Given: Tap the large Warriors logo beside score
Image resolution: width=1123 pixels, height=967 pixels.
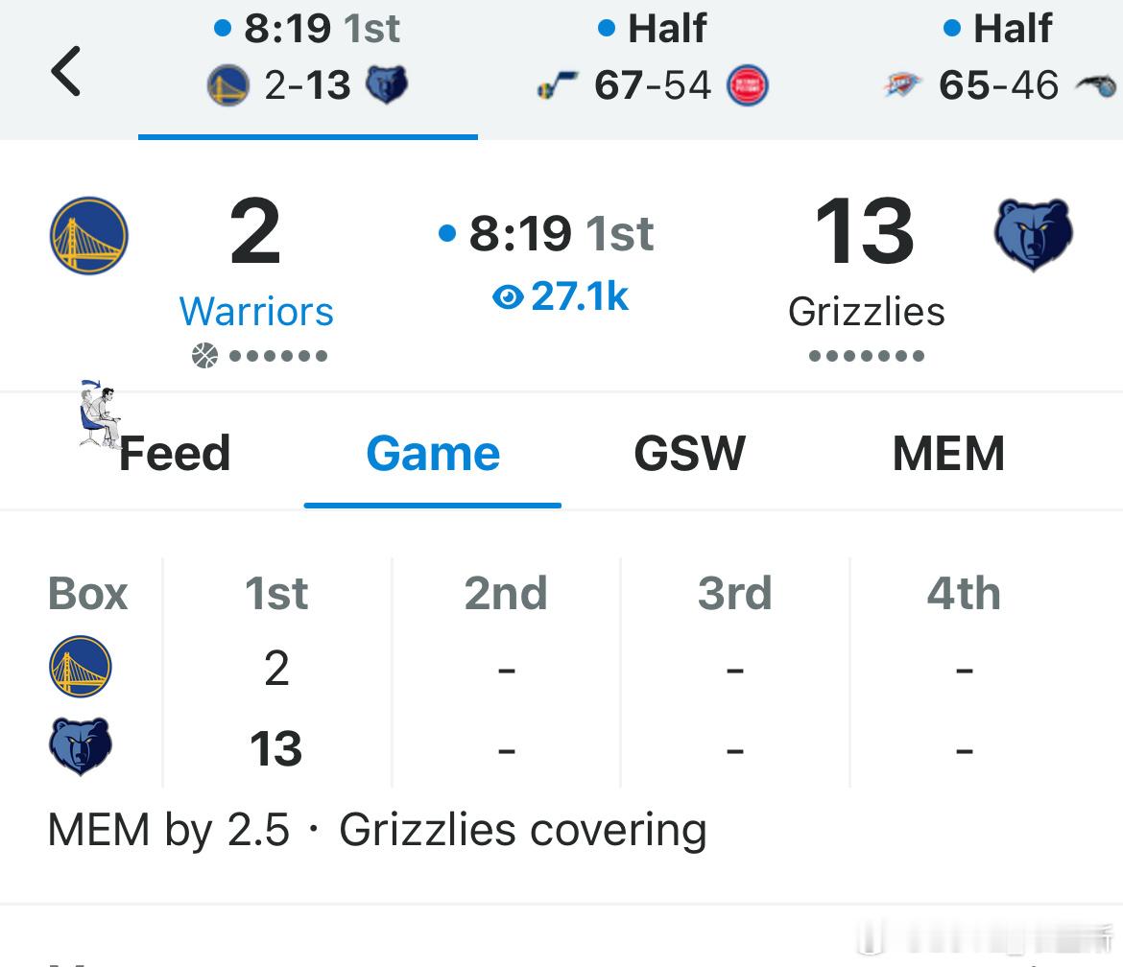Looking at the screenshot, I should click(x=89, y=235).
